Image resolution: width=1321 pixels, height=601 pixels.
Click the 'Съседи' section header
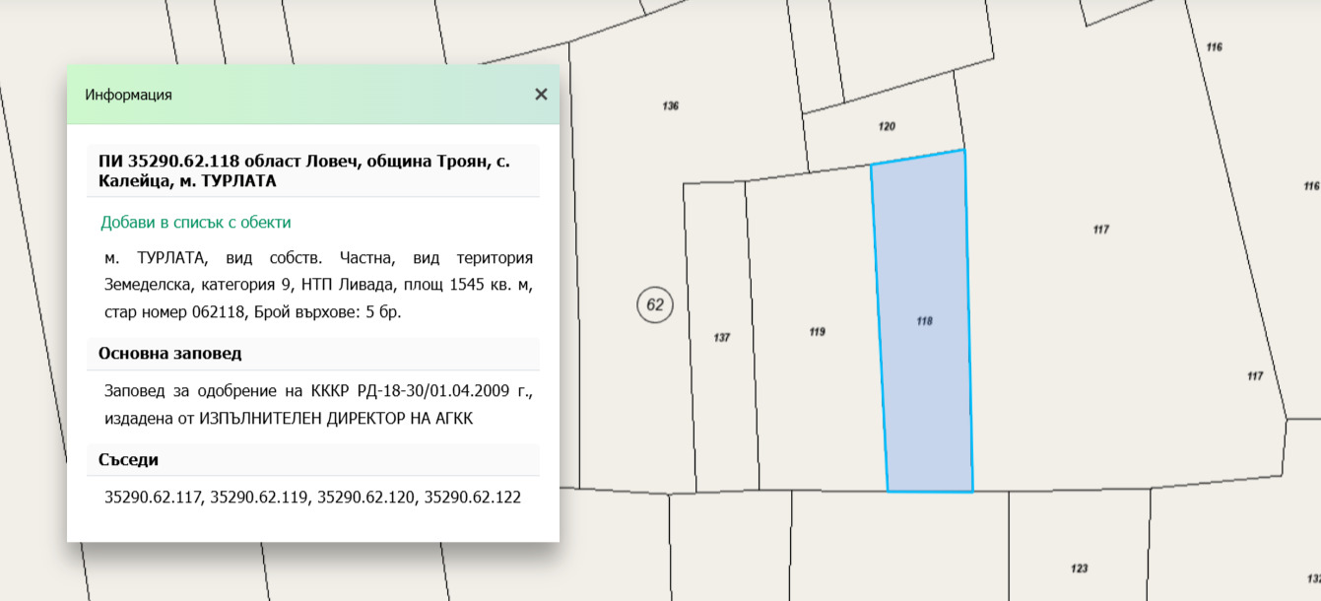click(x=128, y=460)
